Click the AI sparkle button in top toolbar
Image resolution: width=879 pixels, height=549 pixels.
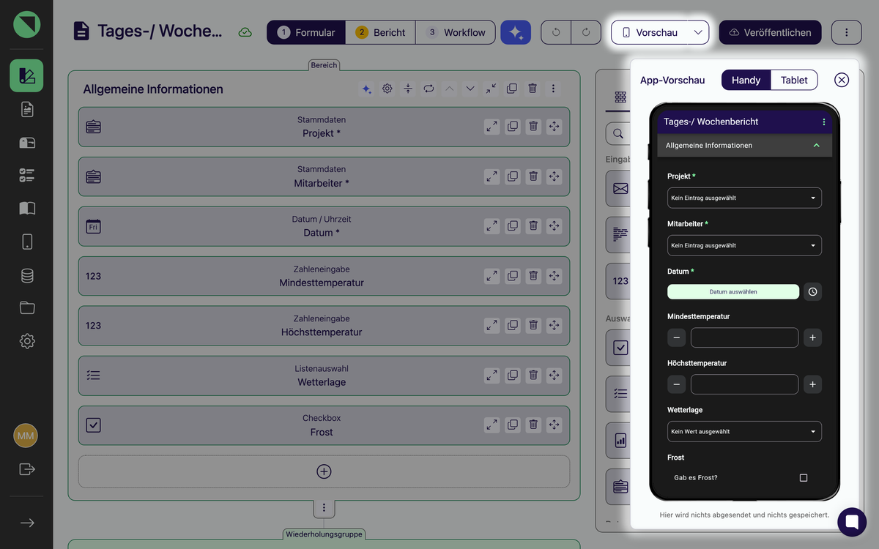coord(516,32)
